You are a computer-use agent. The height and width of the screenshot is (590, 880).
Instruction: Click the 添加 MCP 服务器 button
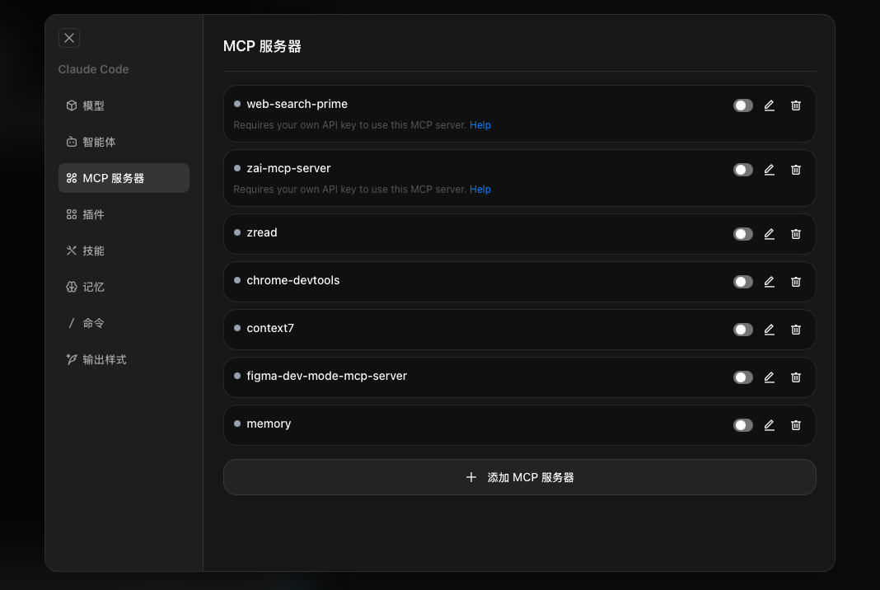tap(519, 477)
